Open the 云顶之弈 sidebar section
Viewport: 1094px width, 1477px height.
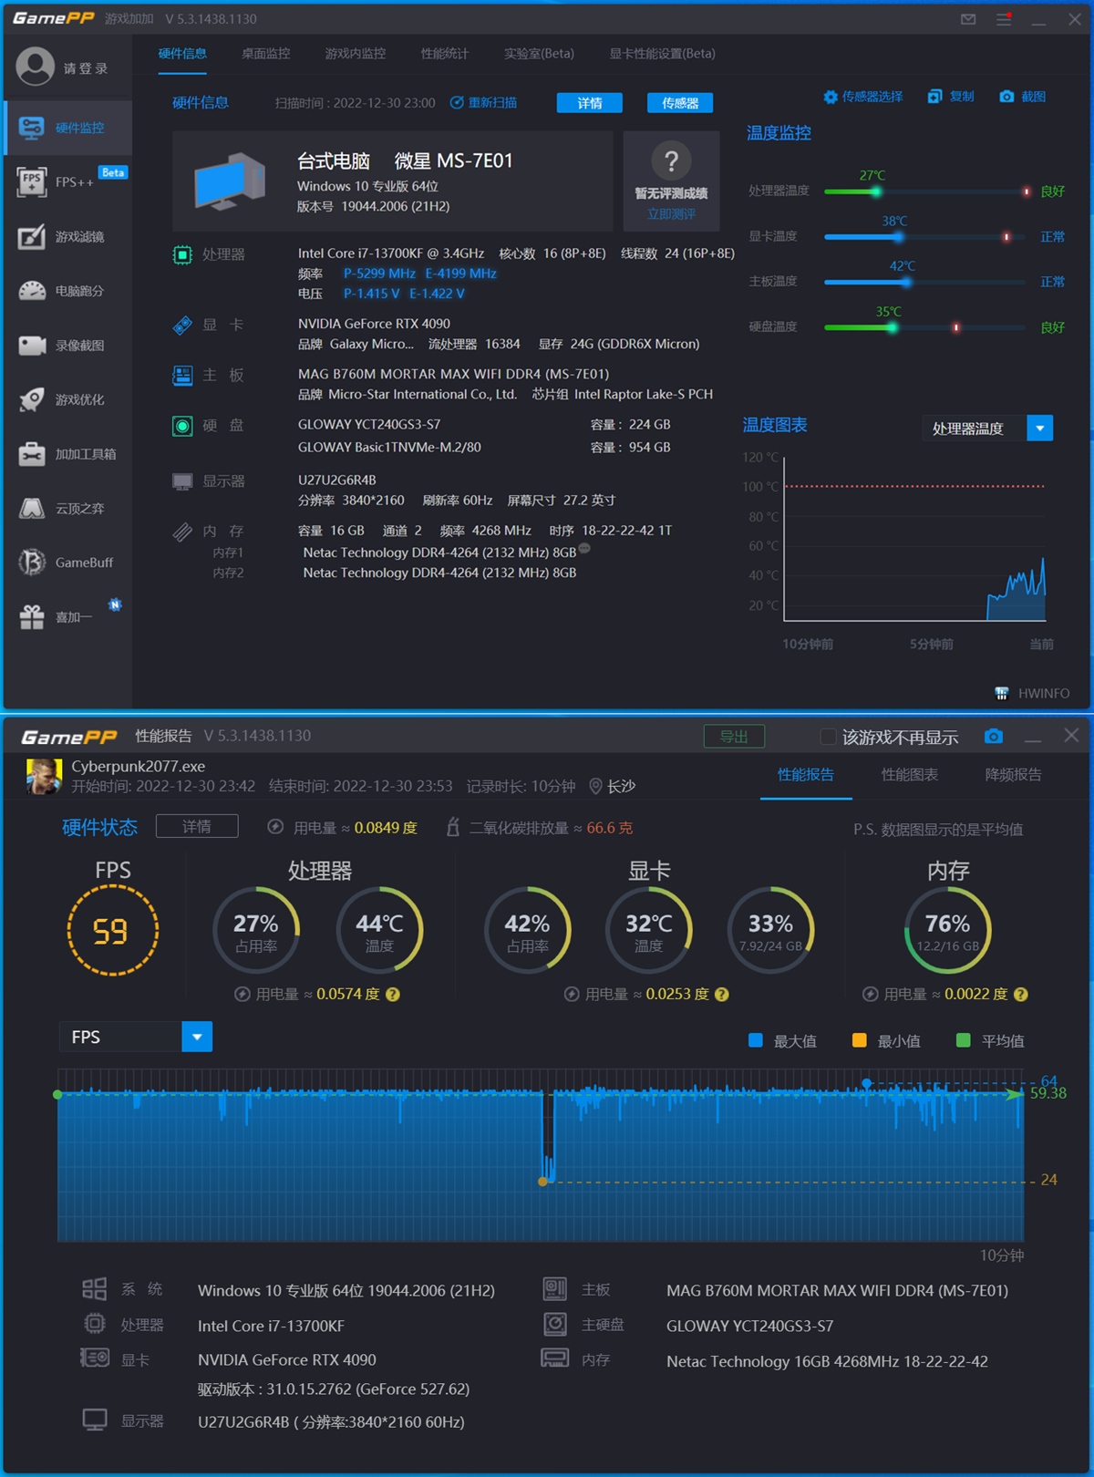pyautogui.click(x=68, y=508)
